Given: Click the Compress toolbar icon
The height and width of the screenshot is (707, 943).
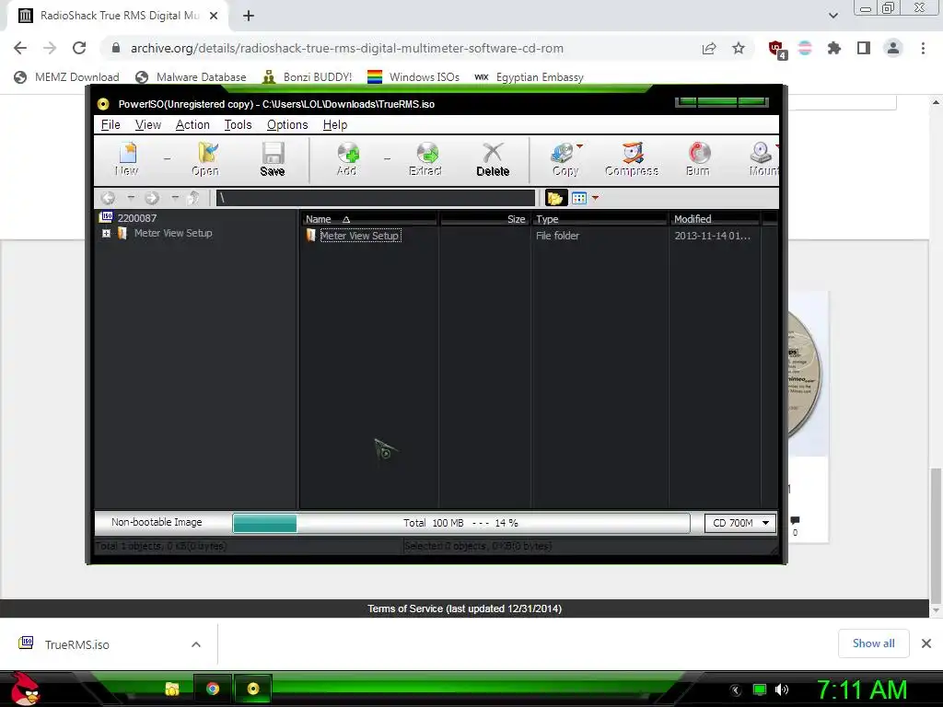Looking at the screenshot, I should [632, 158].
